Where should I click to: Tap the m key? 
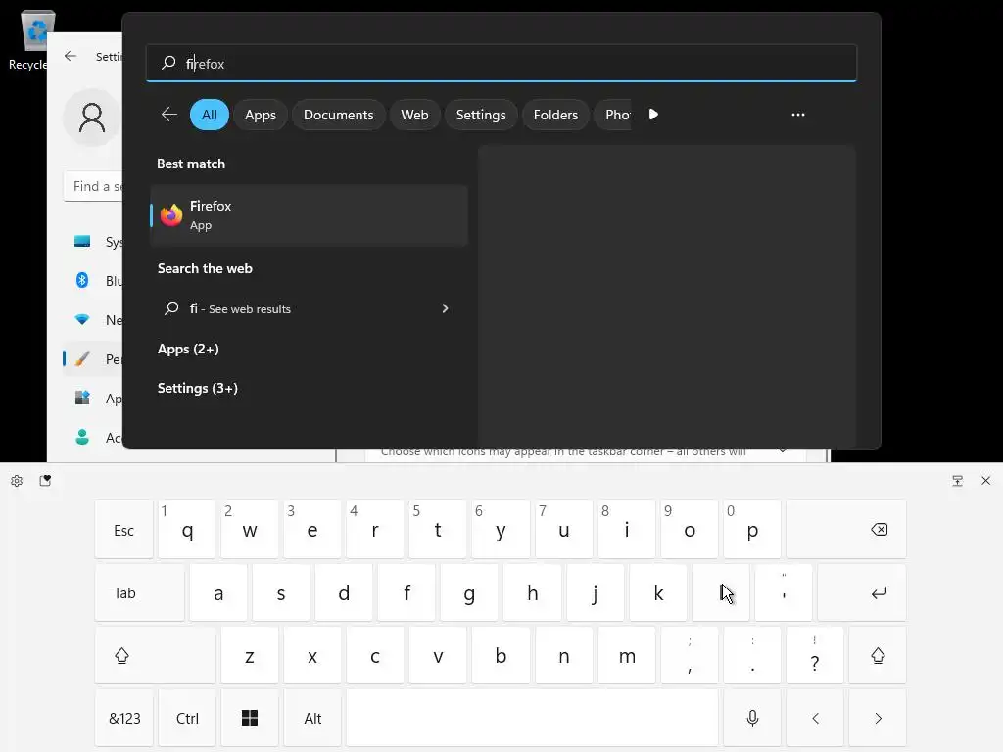[x=626, y=655]
